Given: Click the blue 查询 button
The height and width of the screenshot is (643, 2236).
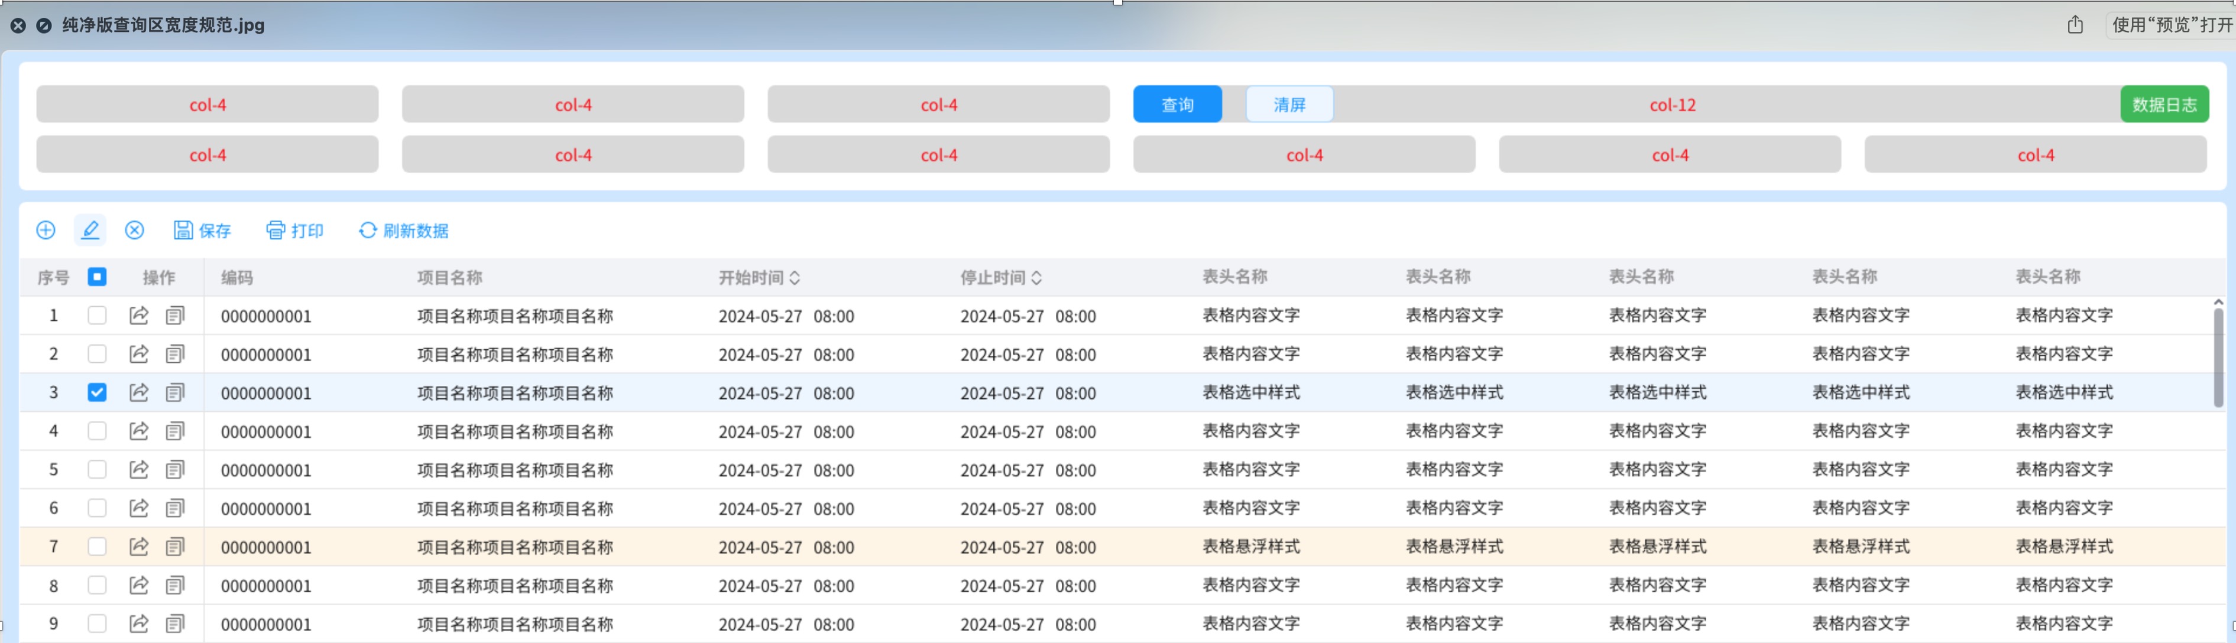Looking at the screenshot, I should pos(1177,105).
